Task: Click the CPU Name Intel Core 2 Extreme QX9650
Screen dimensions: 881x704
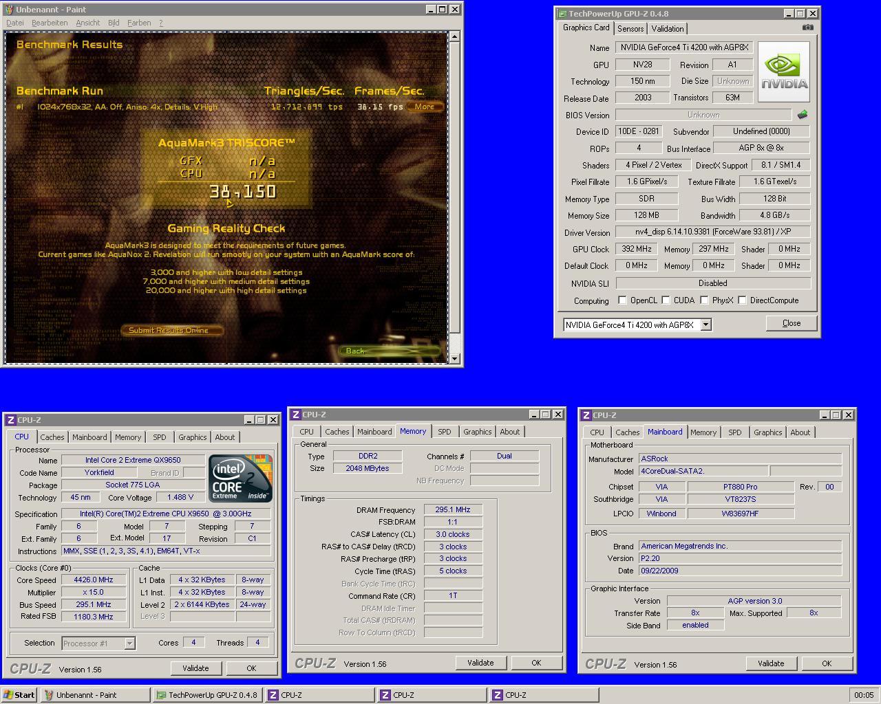Action: pyautogui.click(x=133, y=460)
